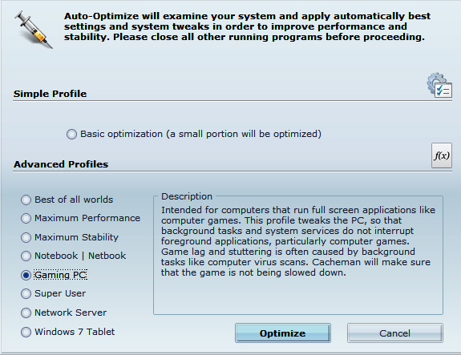Choose the Best of all worlds profile

click(26, 200)
